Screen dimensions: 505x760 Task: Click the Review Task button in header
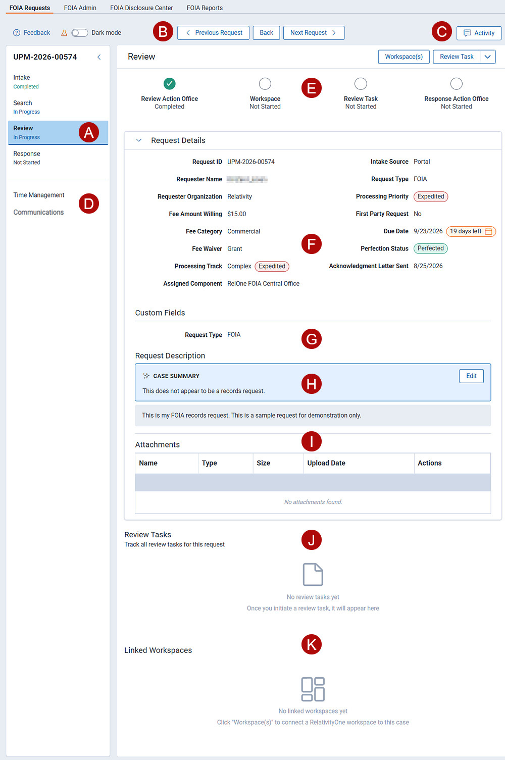[x=457, y=57]
